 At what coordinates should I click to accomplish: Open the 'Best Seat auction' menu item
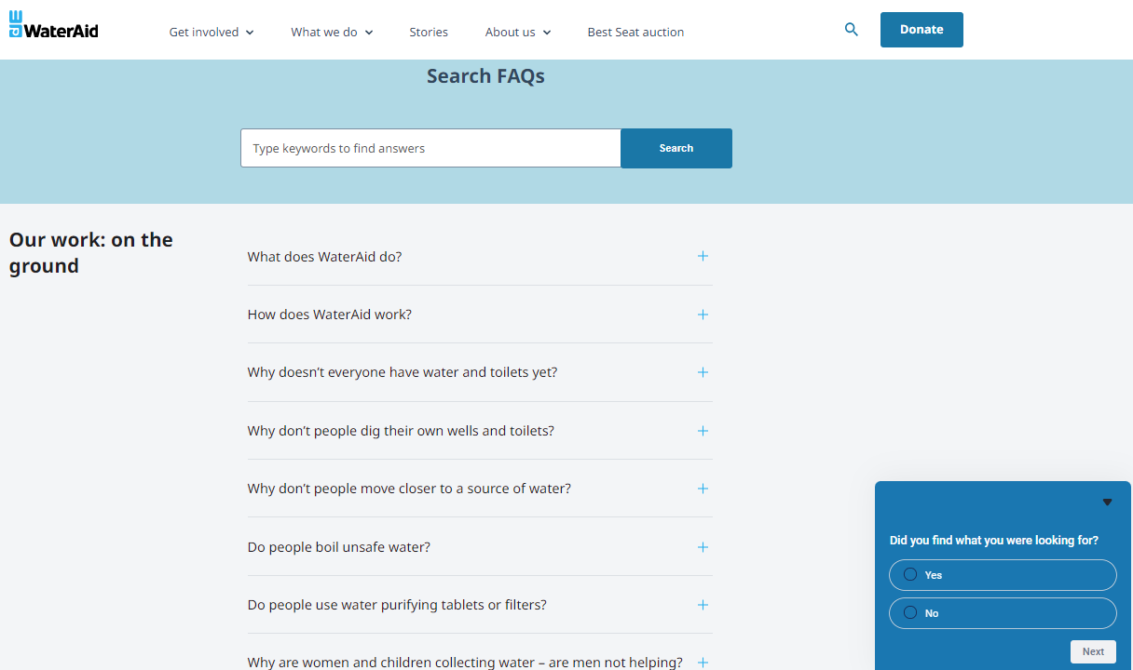coord(635,32)
